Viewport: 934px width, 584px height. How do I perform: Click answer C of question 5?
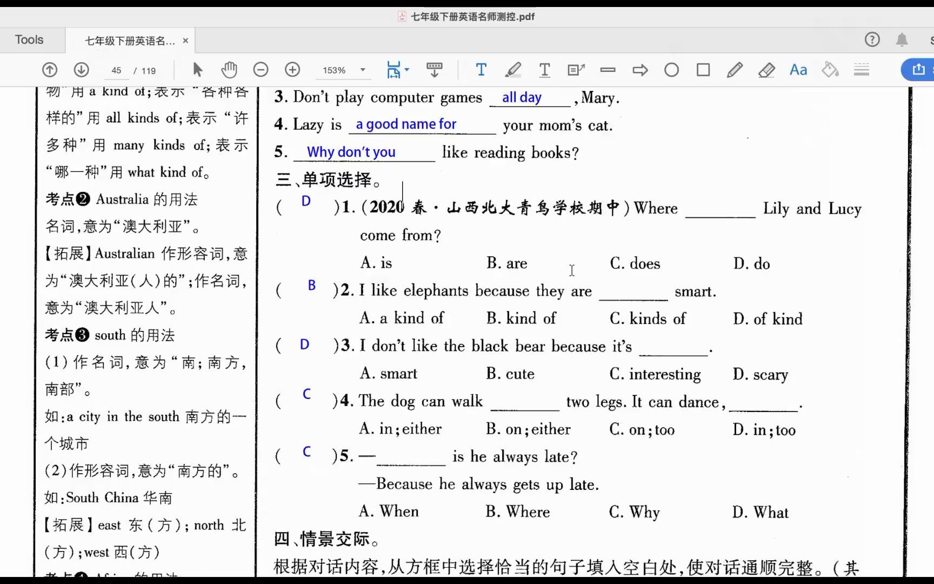click(306, 452)
